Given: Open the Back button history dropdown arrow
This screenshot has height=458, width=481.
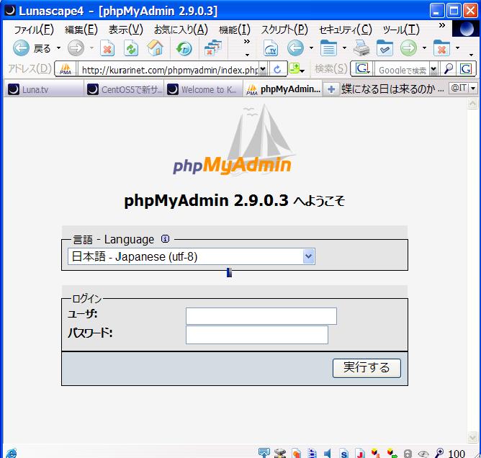Looking at the screenshot, I should pyautogui.click(x=58, y=48).
